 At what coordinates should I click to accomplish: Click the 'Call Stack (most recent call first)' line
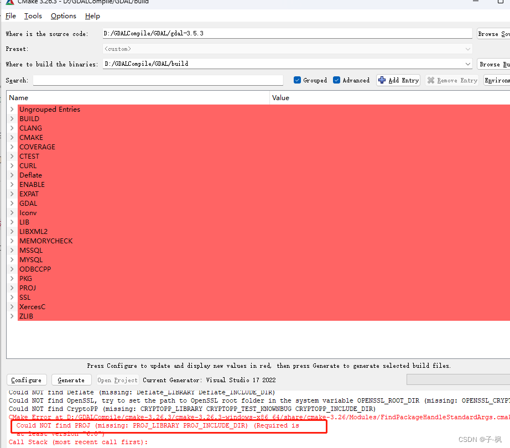click(78, 442)
